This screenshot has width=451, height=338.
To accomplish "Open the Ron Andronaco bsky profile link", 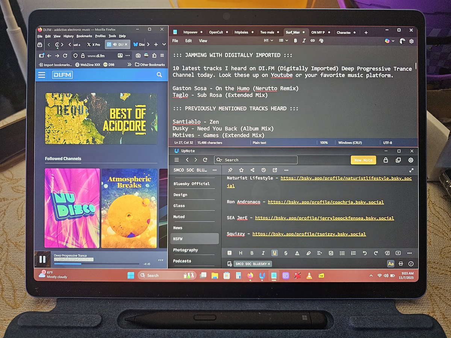I will click(x=326, y=202).
